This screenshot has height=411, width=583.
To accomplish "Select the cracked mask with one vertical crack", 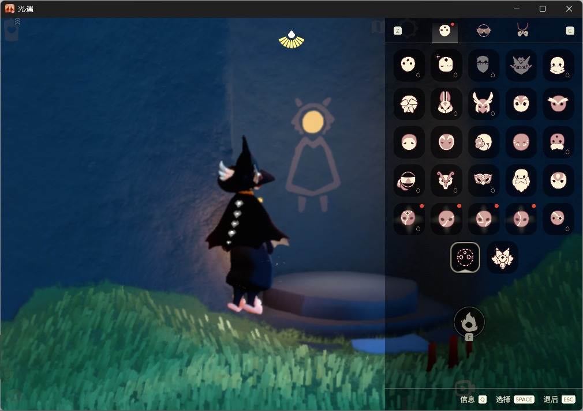I will pyautogui.click(x=521, y=218).
